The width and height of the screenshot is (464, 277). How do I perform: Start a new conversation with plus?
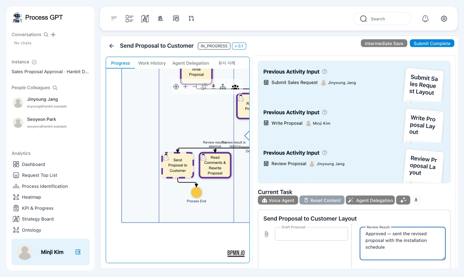tap(53, 35)
